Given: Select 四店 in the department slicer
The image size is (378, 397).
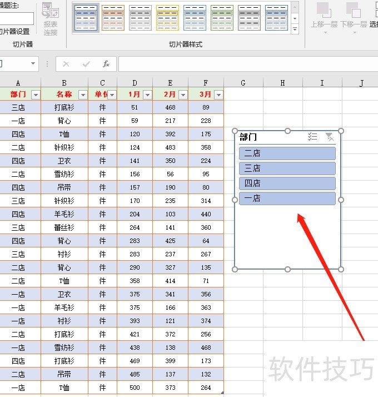Looking at the screenshot, I should coord(287,183).
